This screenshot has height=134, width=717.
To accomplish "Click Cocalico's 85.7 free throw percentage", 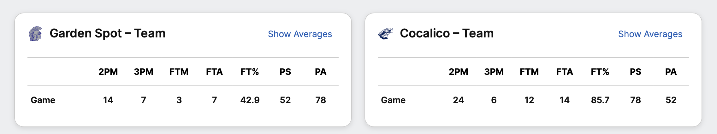I will (x=600, y=100).
